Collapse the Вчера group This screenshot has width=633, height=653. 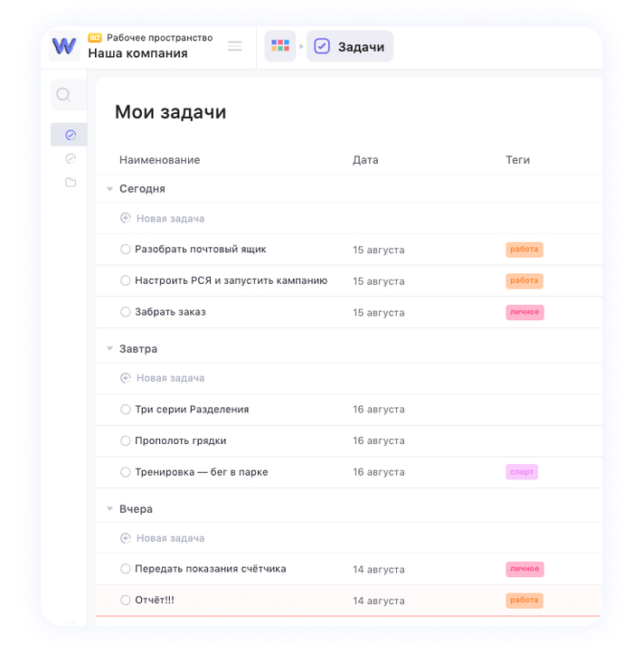(109, 509)
